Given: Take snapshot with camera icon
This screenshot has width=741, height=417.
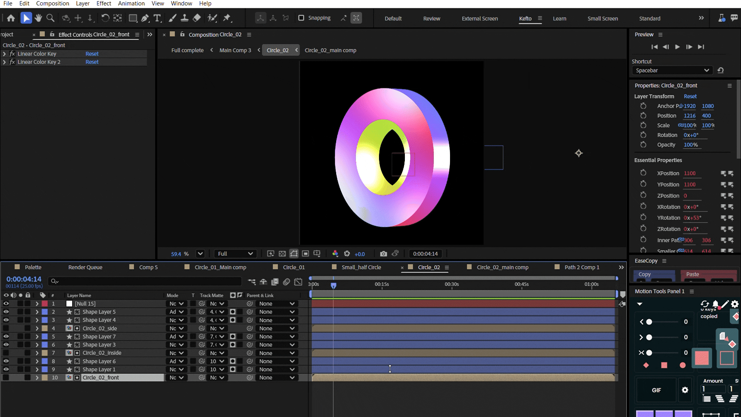Looking at the screenshot, I should (x=383, y=254).
